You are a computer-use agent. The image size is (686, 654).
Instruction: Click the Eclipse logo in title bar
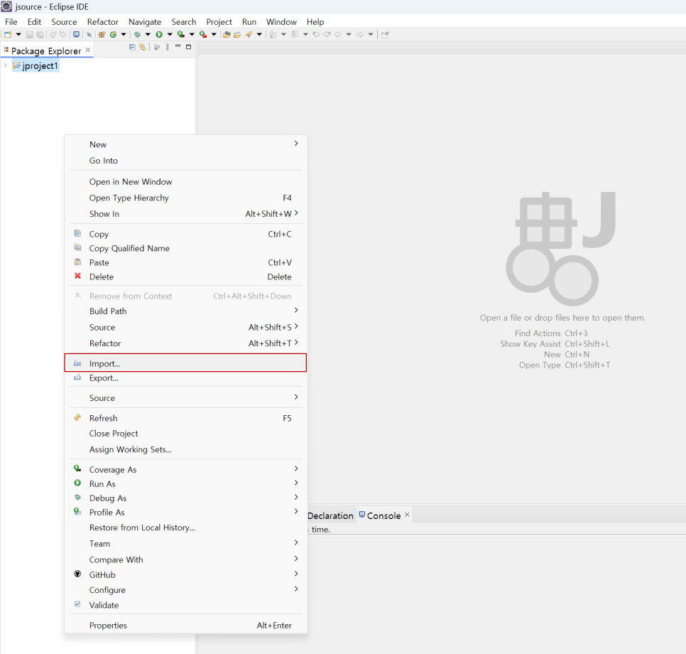click(6, 6)
